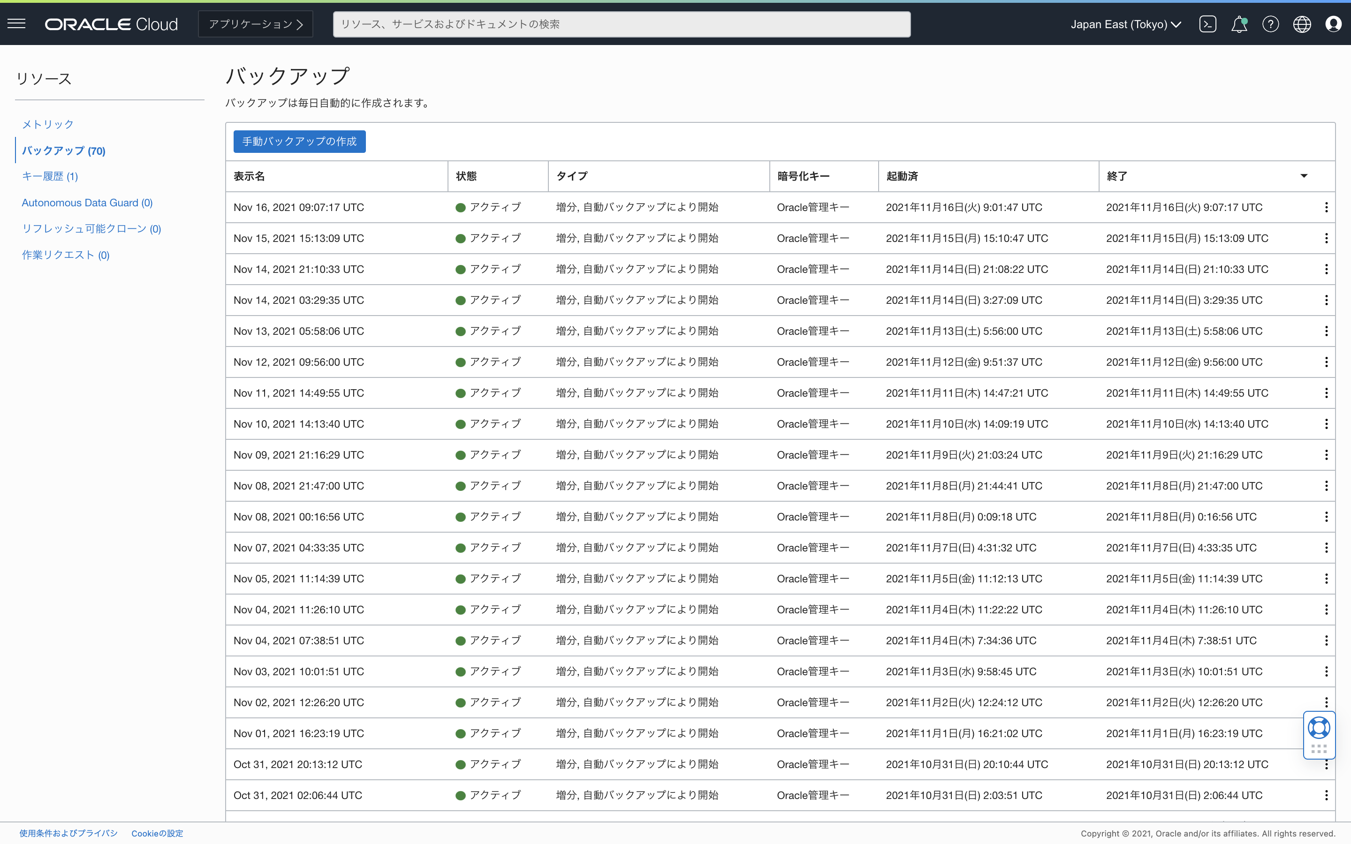This screenshot has width=1351, height=844.
Task: Open three-dot menu for Oct 31 02:06:44 backup
Action: (x=1326, y=795)
